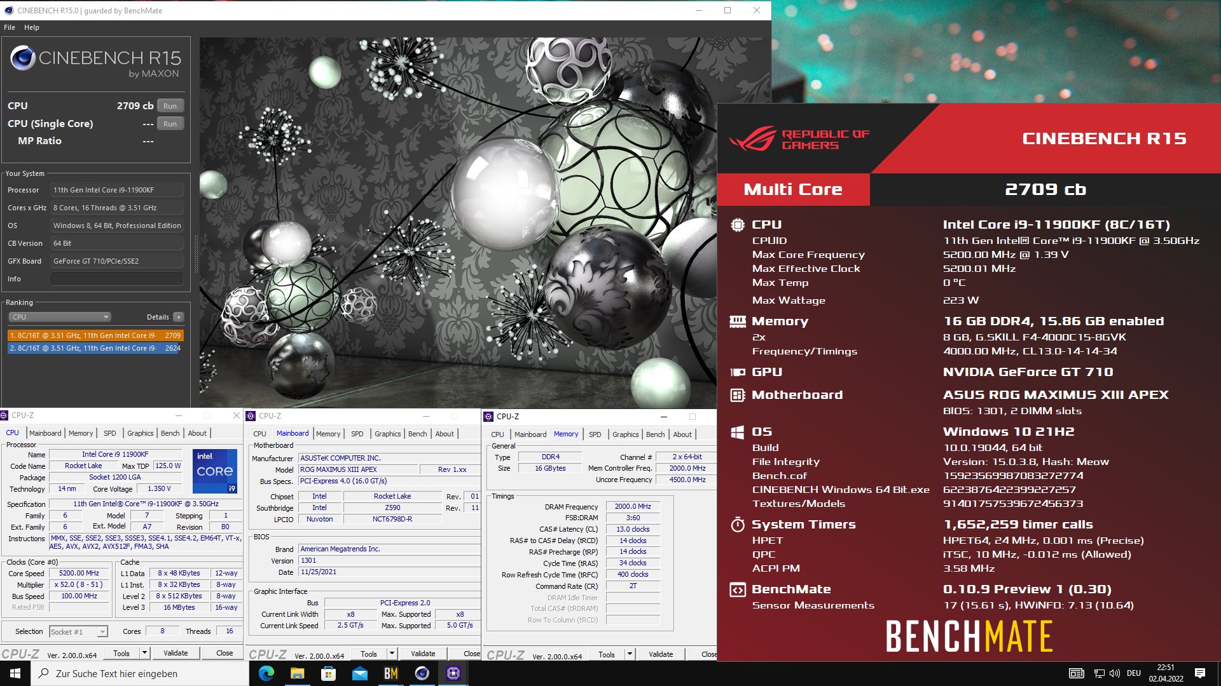
Task: Click the Processor field 11th Gen Intel Core
Action: [x=117, y=190]
